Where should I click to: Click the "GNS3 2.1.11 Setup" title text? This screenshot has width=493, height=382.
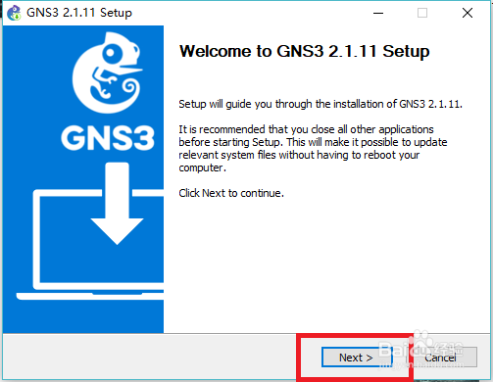click(79, 13)
